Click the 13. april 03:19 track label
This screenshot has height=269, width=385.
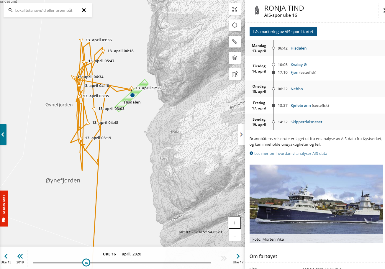98,138
